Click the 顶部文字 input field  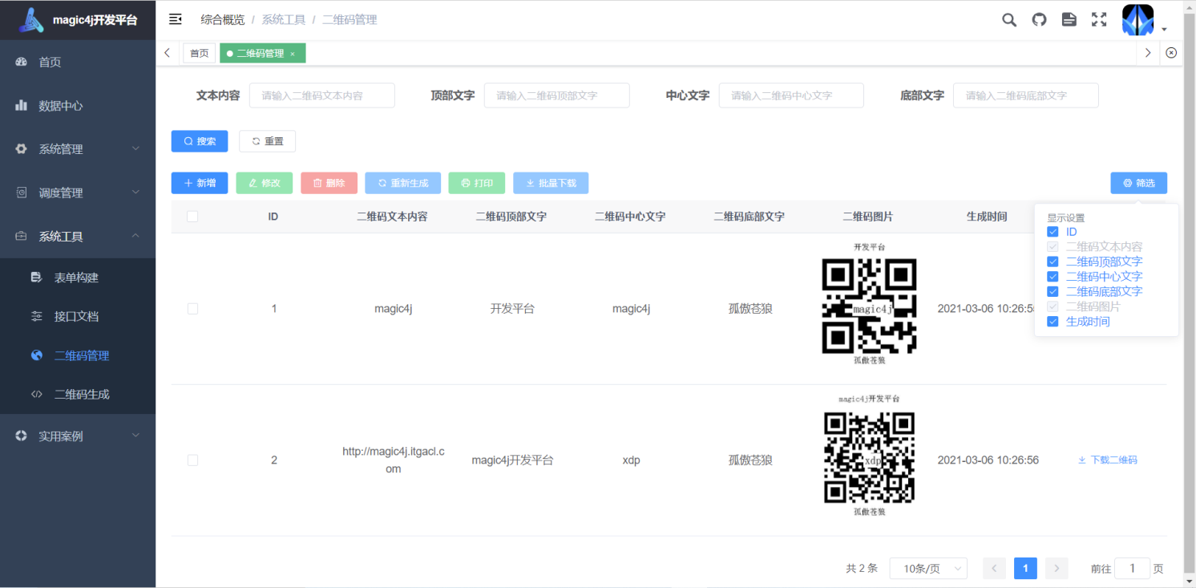556,95
